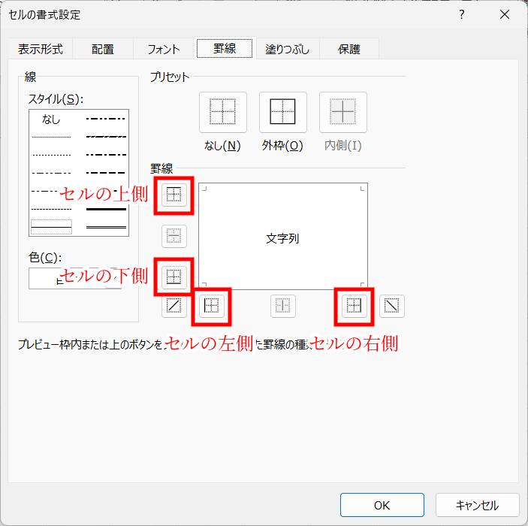Open the 色 color dropdown
The image size is (528, 526).
coord(75,278)
